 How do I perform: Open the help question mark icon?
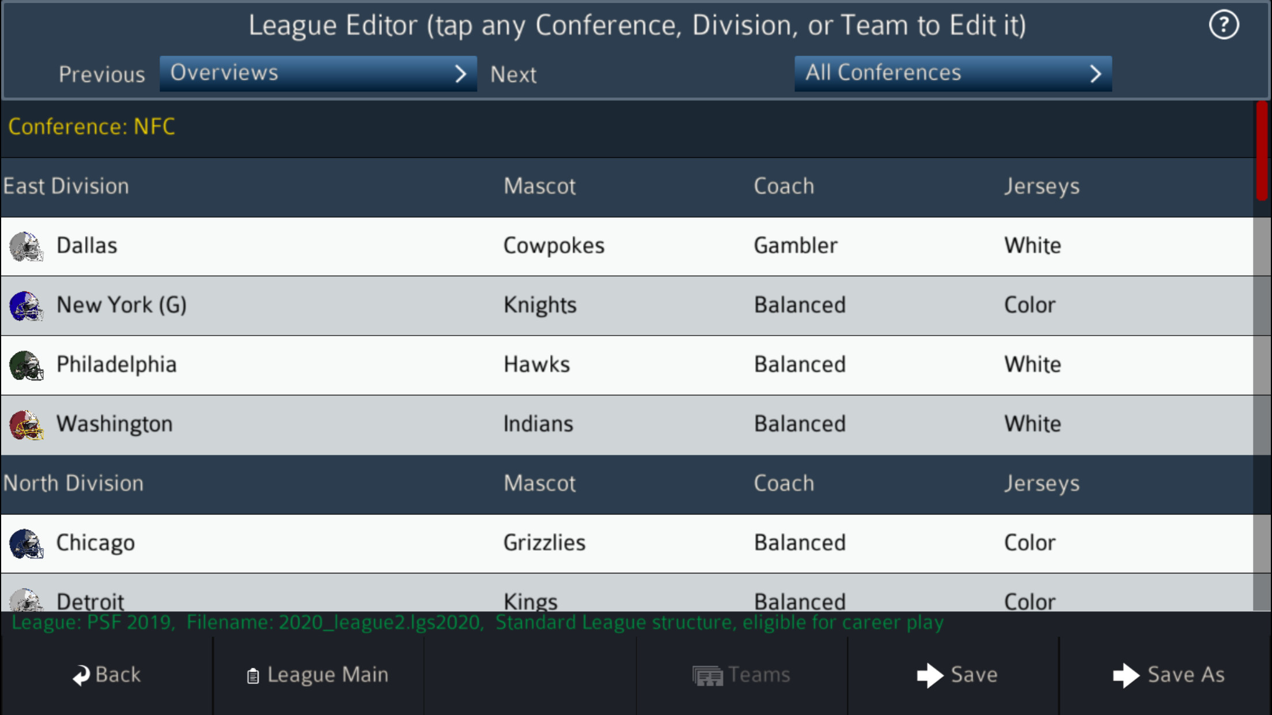click(1224, 25)
